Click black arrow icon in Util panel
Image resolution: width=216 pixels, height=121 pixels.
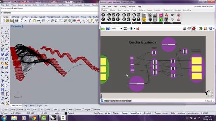coord(172,15)
